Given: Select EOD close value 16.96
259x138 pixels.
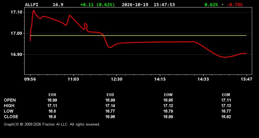Looking at the screenshot, I should tap(110, 117).
